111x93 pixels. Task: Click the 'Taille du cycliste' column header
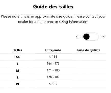tap(88, 50)
